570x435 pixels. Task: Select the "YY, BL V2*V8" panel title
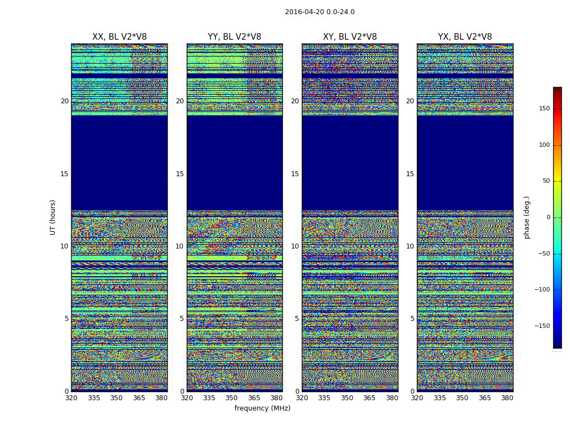[x=235, y=37]
